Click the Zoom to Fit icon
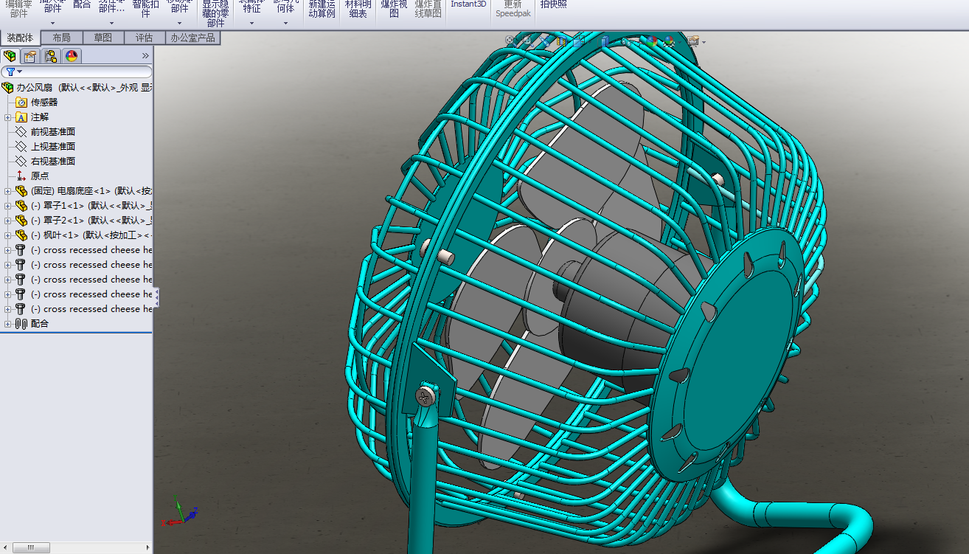The image size is (969, 554). point(510,41)
